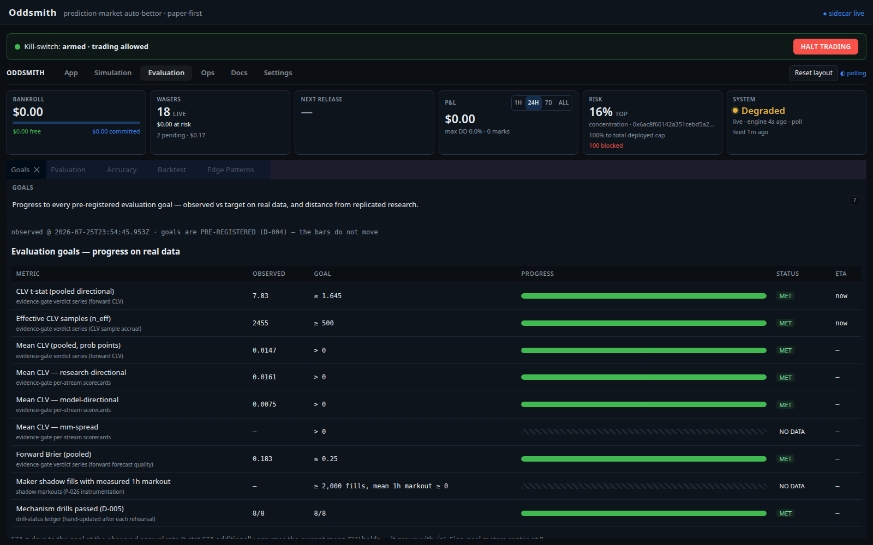873x545 pixels.
Task: Open the Docs nav tab
Action: [x=239, y=73]
